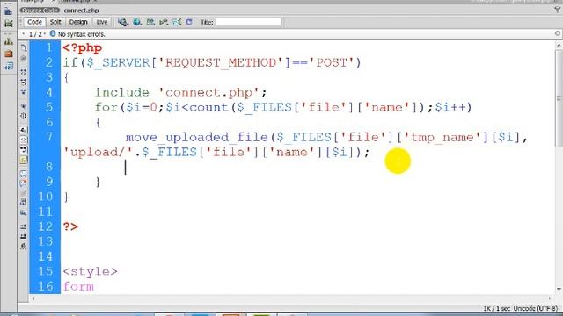Click the blue arrow icon in left strip

(8, 67)
